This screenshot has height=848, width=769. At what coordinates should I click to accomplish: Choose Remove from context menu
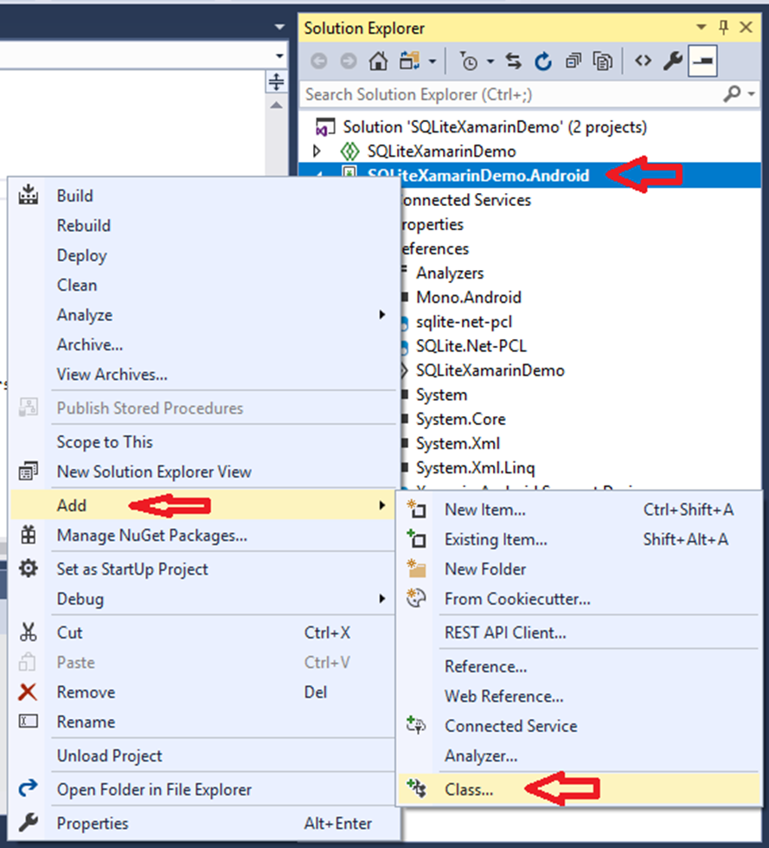[202, 692]
